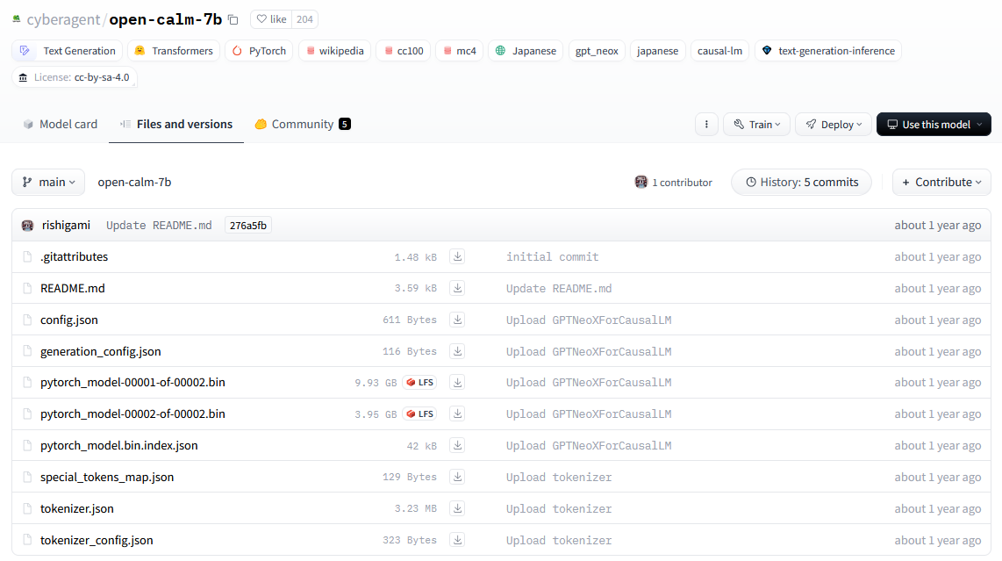This screenshot has height=561, width=1002.
Task: Open rishigami user profile link
Action: pos(66,225)
